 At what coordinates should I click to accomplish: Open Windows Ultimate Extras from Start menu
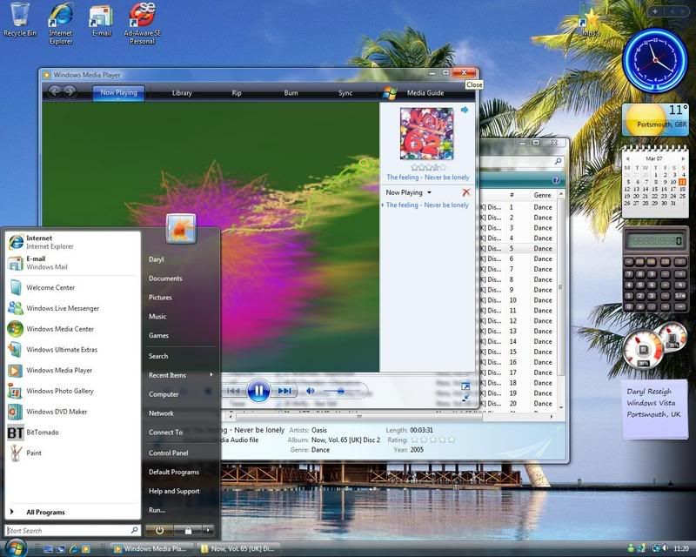72,350
